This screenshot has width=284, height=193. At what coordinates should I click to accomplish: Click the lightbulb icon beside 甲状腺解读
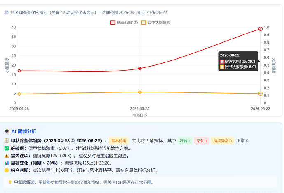point(10,182)
